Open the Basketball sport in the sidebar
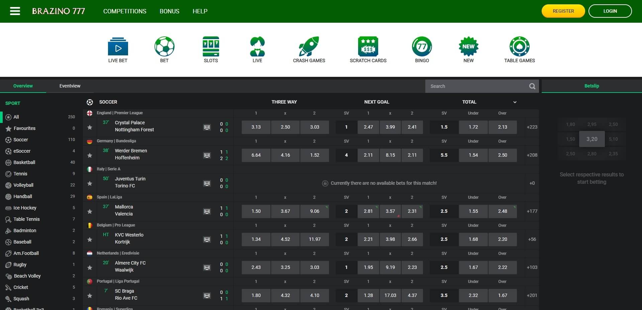642x310 pixels. tap(24, 162)
